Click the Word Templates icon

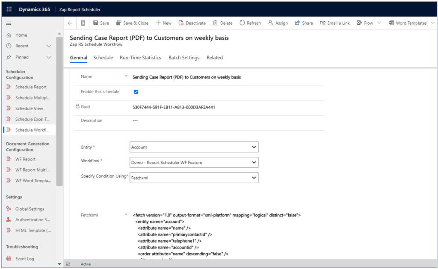coord(391,23)
